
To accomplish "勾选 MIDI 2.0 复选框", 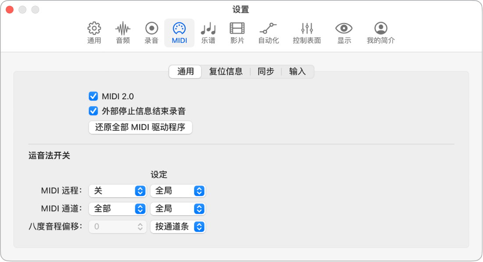I will (x=93, y=96).
